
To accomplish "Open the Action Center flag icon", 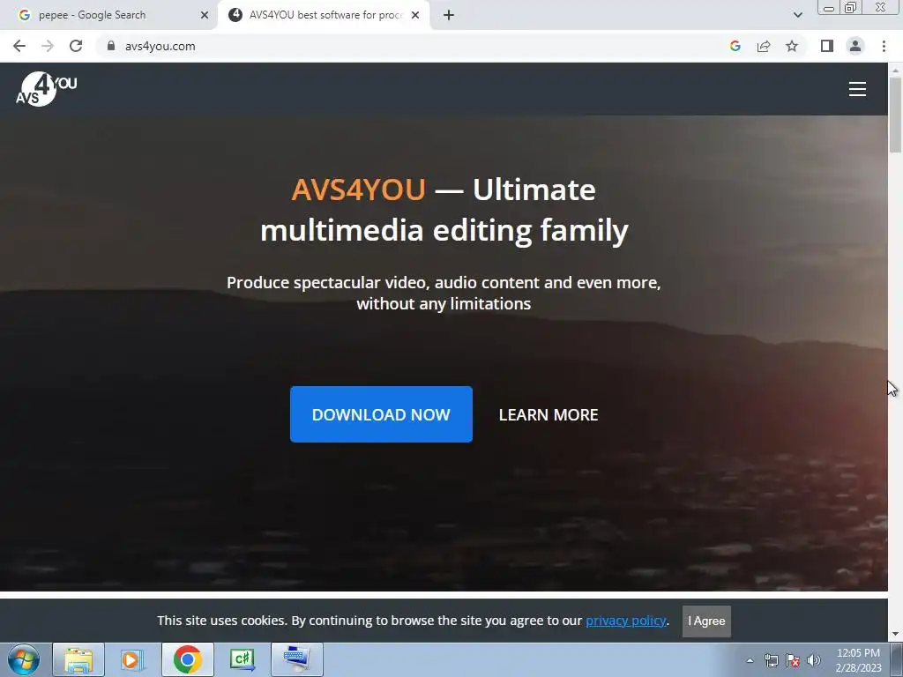I will pos(793,660).
